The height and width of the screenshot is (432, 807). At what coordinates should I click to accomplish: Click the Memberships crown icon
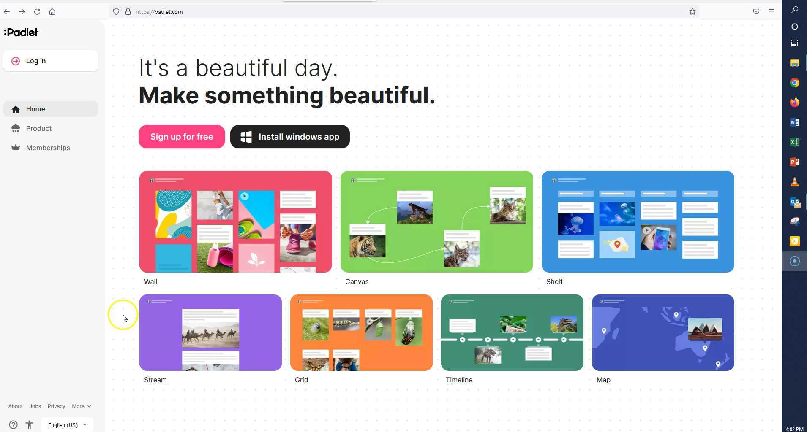tap(16, 148)
